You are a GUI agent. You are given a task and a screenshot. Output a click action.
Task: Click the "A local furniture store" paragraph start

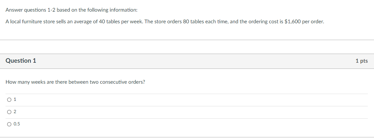[x=29, y=22]
